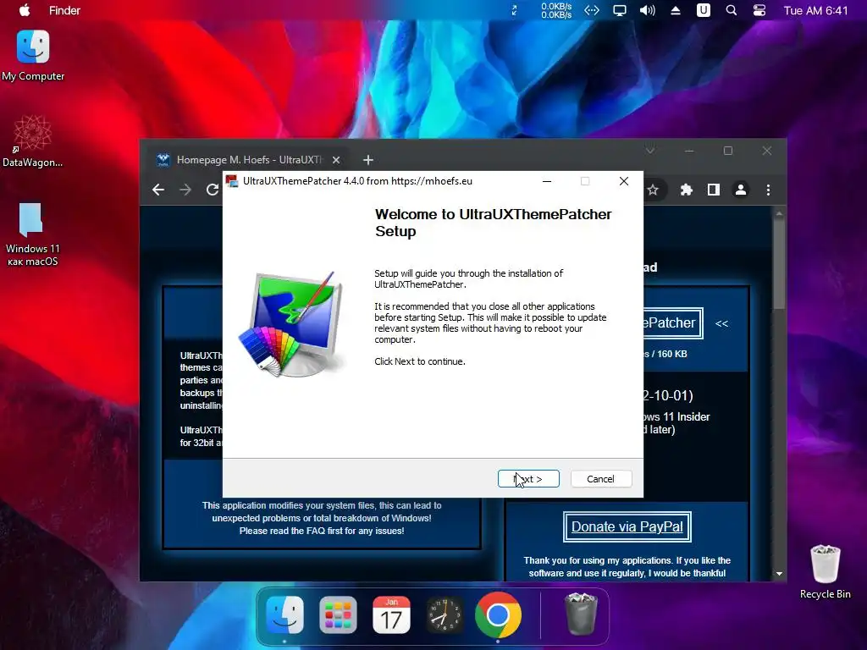
Task: Select the Homepage M. Hoefs Chrome tab
Action: [x=249, y=160]
